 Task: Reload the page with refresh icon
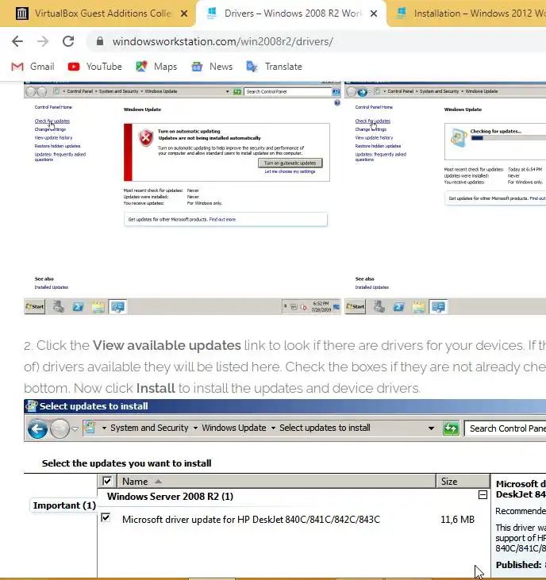[x=68, y=41]
